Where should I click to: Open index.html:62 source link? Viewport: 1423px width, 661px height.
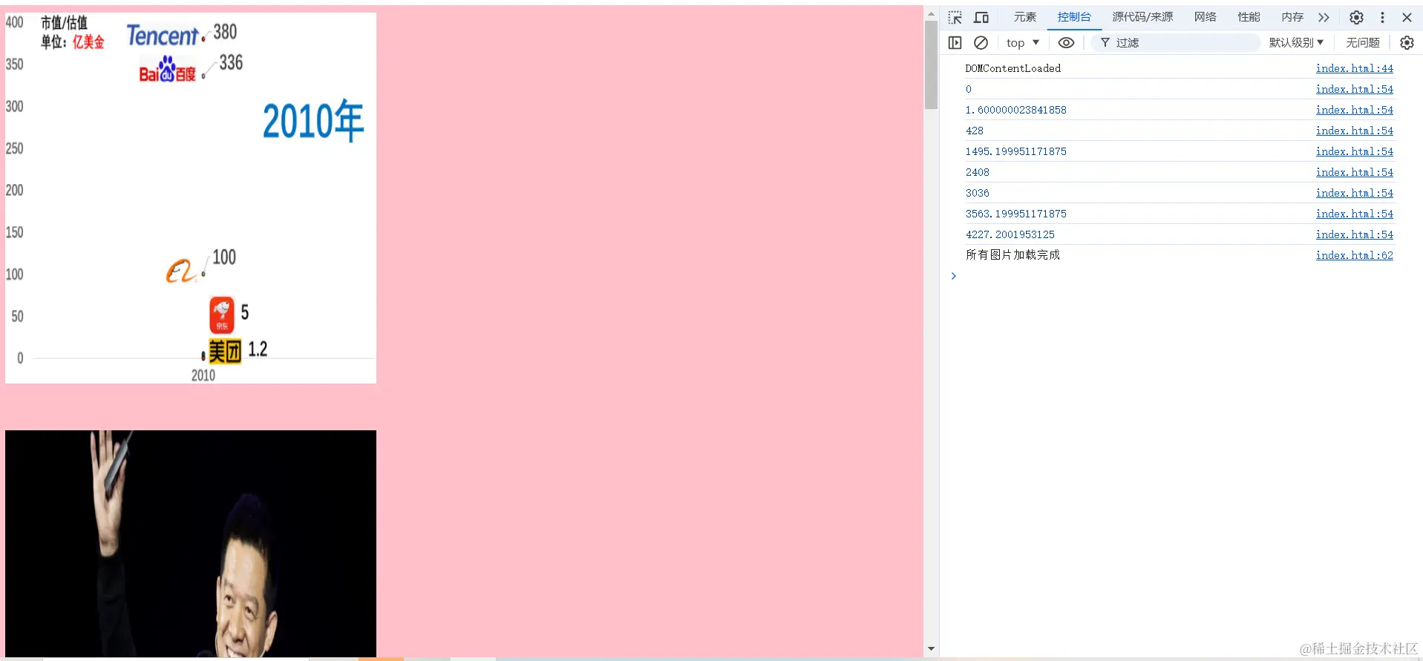point(1355,255)
